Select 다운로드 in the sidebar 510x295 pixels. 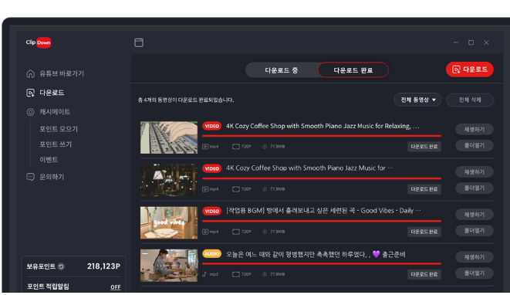click(x=46, y=93)
